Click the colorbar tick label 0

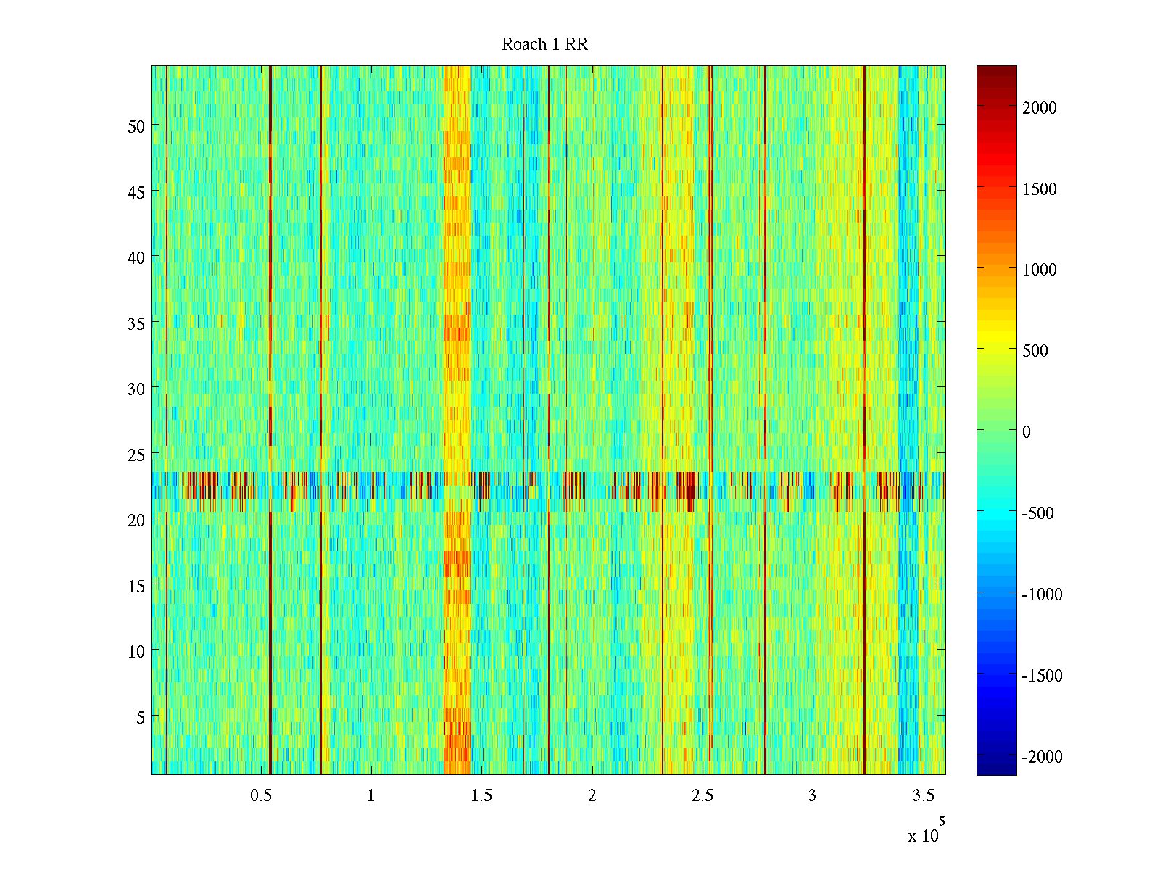tap(1026, 432)
